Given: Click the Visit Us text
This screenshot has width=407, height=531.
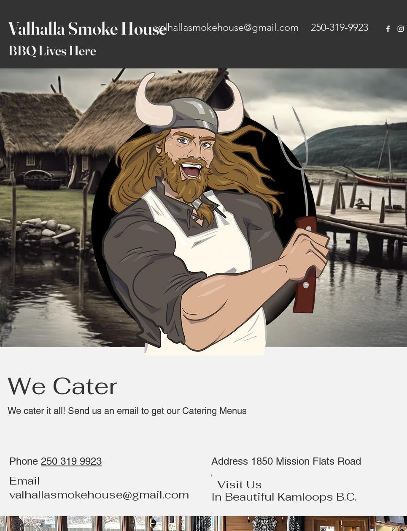Looking at the screenshot, I should tap(239, 485).
